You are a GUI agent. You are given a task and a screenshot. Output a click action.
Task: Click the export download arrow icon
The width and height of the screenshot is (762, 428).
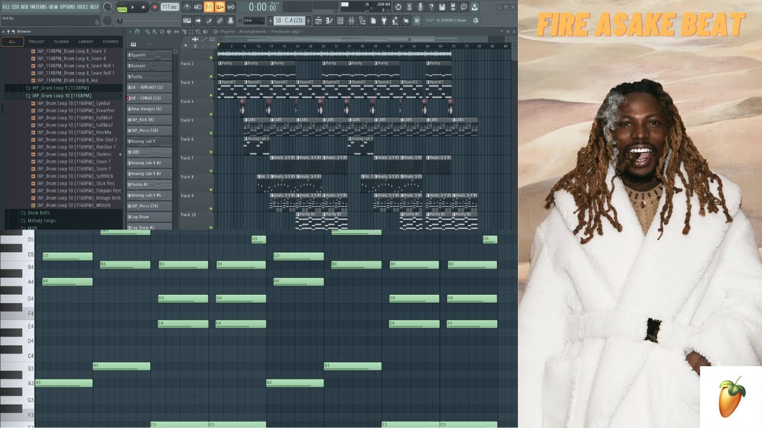(x=474, y=7)
